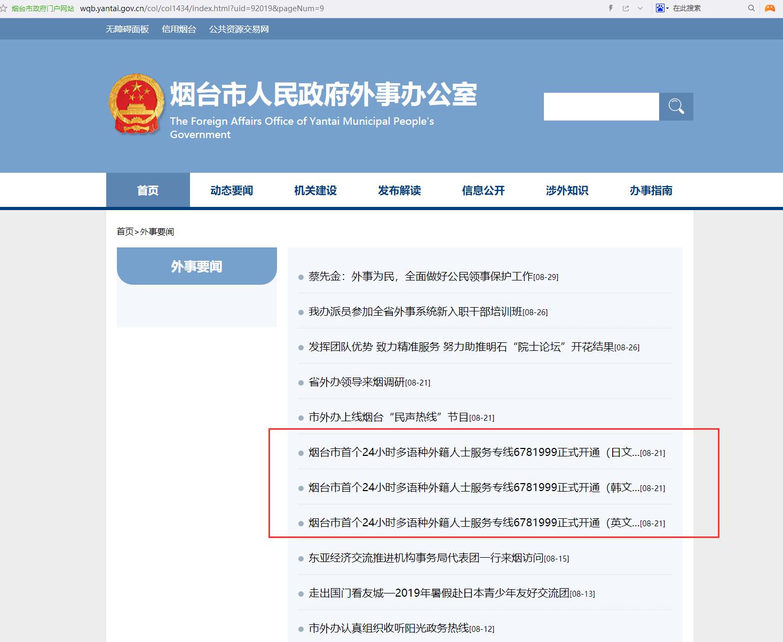Screen dimensions: 783x642
Task: Open the 无障碍面板 link
Action: pos(127,29)
